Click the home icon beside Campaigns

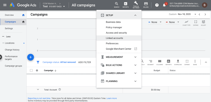[x=23, y=22]
